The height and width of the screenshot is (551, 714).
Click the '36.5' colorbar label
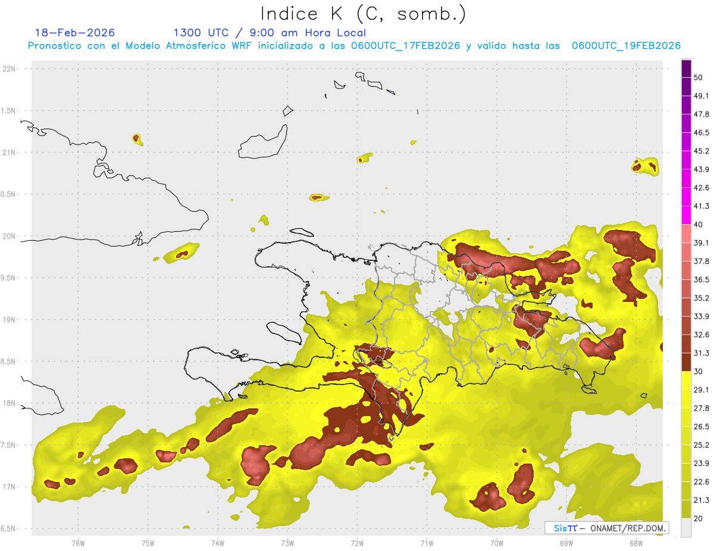click(702, 279)
